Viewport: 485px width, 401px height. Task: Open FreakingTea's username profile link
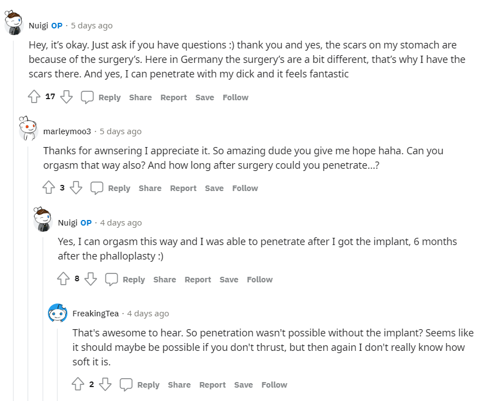[95, 314]
